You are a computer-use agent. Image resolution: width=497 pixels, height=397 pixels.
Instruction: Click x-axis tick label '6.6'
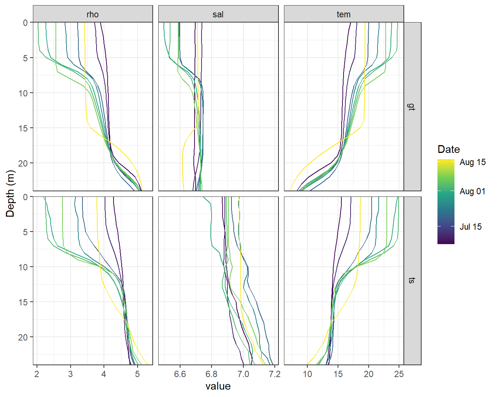[x=180, y=374]
